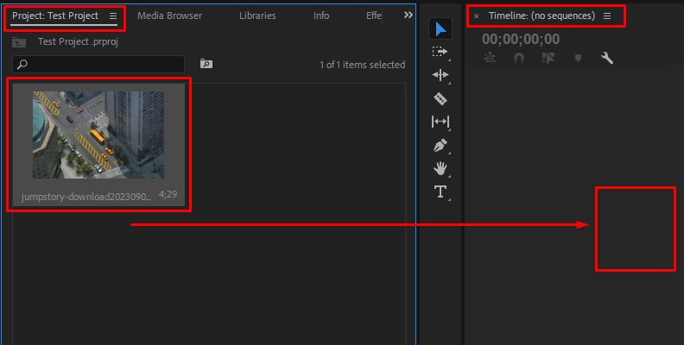Click the Timeline timecode 00;00;00;00

point(521,39)
